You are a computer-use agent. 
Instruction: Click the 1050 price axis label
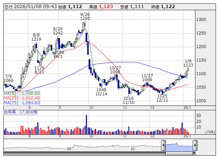coord(201,87)
